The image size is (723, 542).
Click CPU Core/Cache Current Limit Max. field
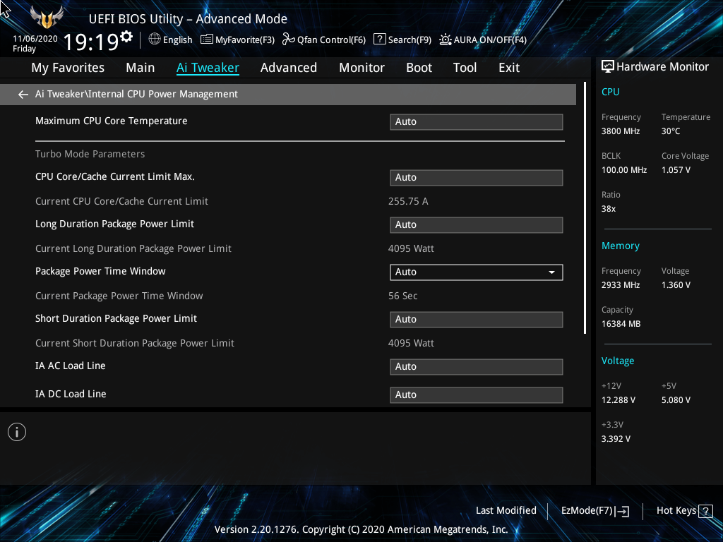pos(476,178)
